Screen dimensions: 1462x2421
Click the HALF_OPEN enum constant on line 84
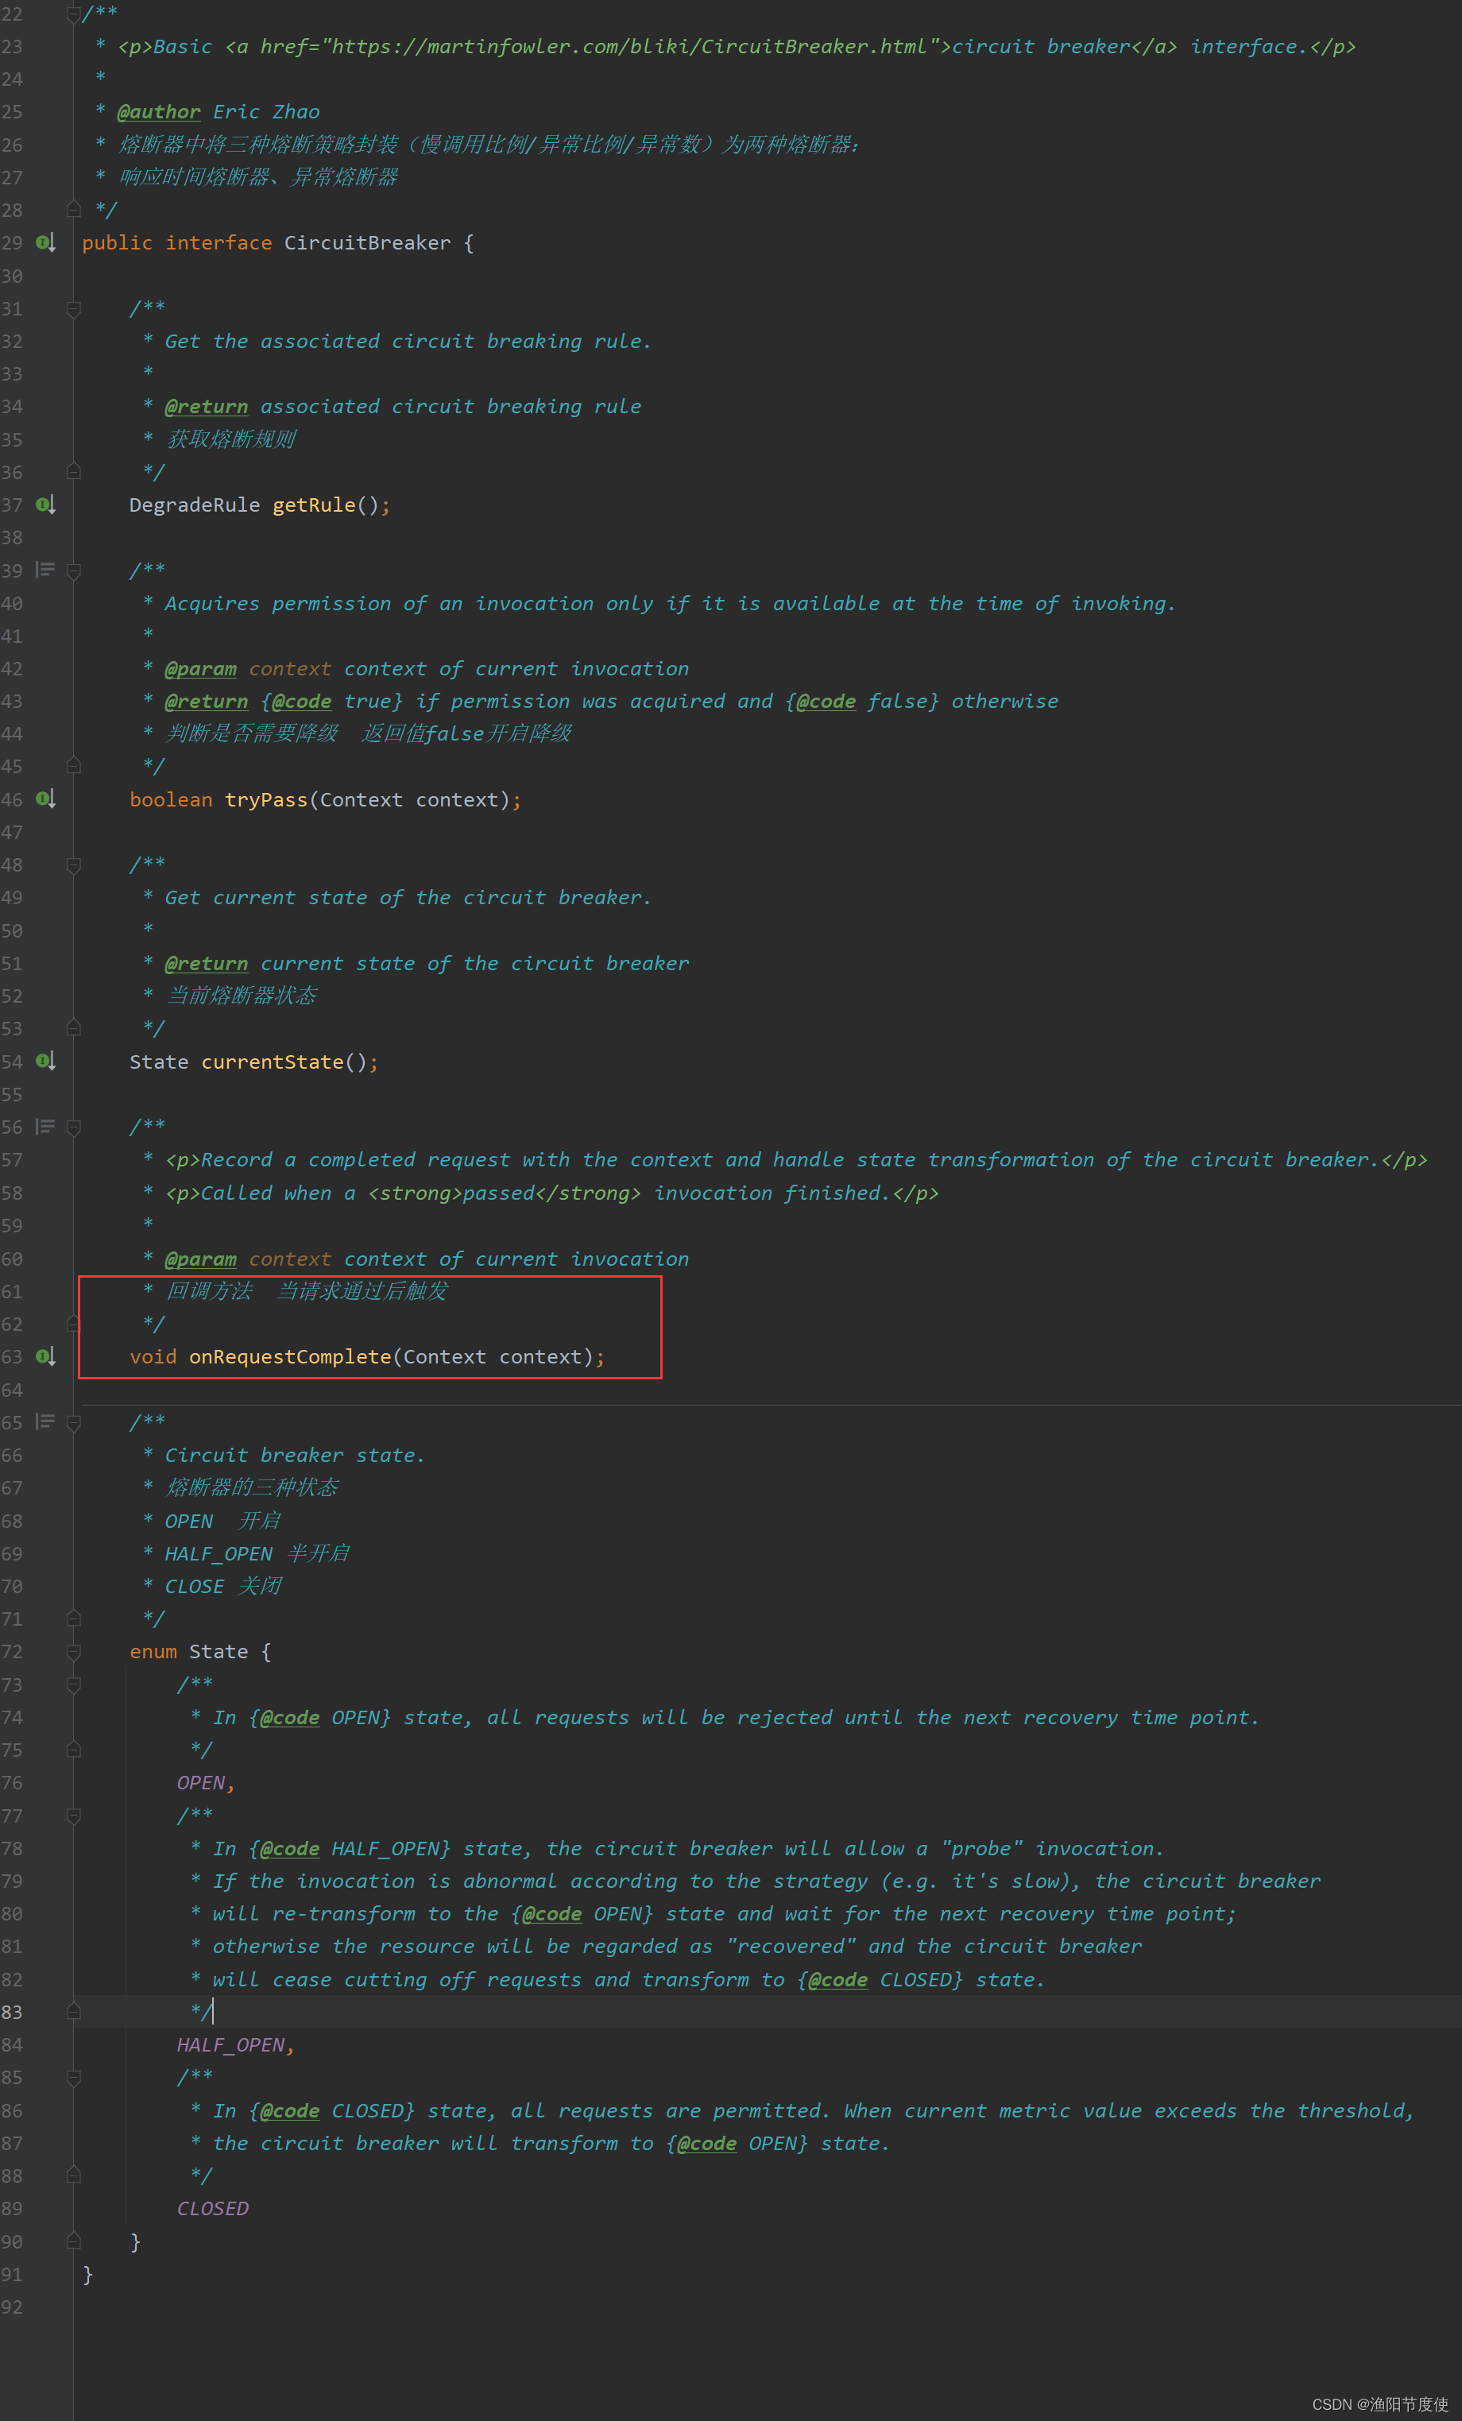(x=231, y=2044)
